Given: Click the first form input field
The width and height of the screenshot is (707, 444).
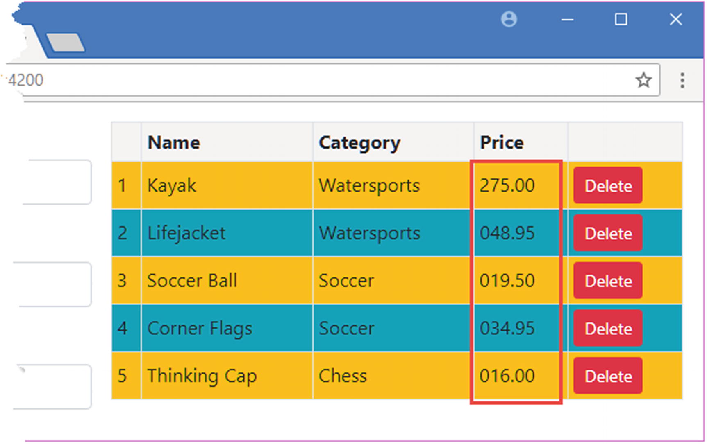Looking at the screenshot, I should click(x=57, y=182).
